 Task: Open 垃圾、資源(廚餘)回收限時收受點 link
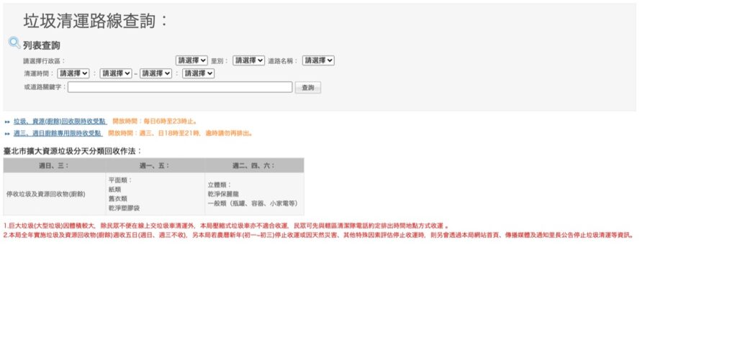point(60,121)
